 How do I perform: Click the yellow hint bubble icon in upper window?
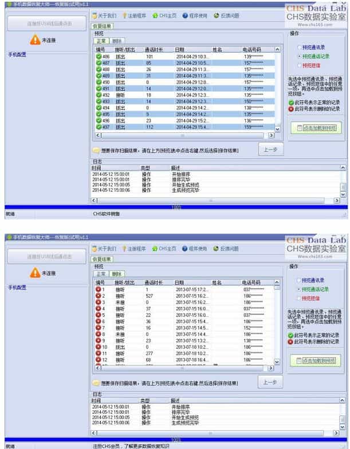[x=96, y=150]
